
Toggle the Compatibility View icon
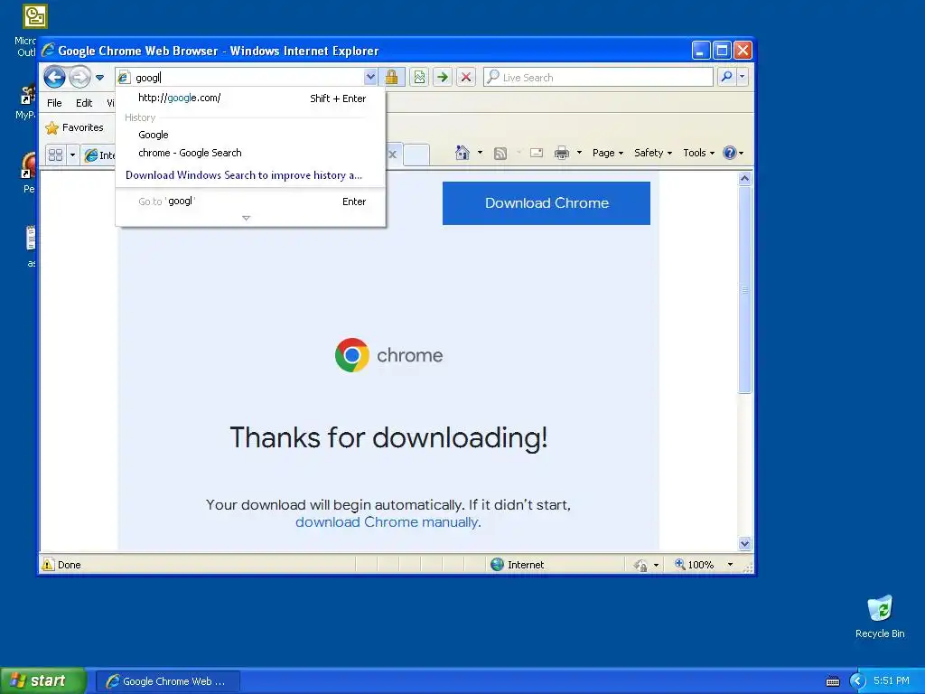[x=419, y=77]
